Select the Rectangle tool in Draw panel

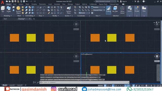coord(40,13)
